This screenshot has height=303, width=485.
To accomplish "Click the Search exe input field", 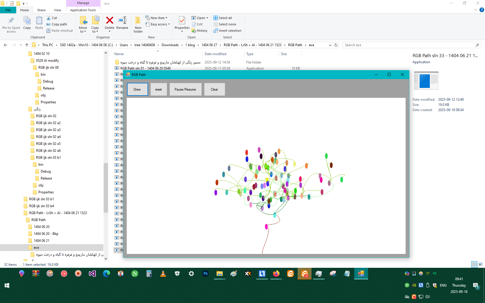I will tap(408, 45).
